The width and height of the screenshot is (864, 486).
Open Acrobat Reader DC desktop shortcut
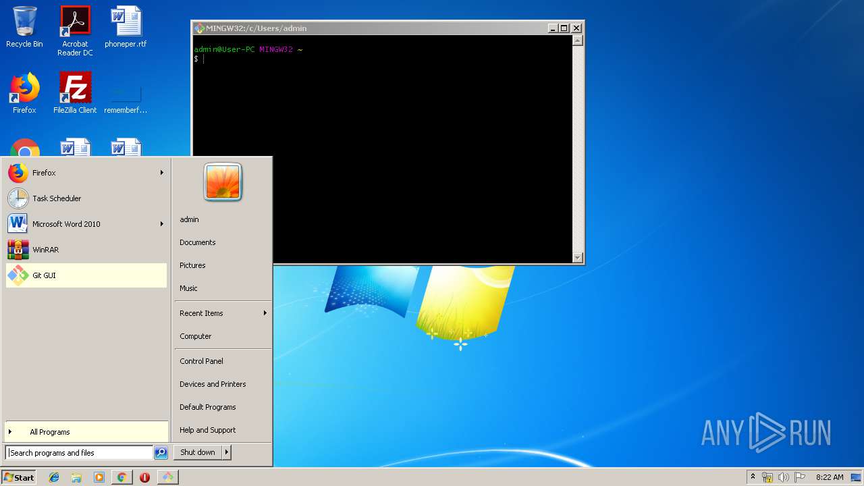click(x=75, y=30)
